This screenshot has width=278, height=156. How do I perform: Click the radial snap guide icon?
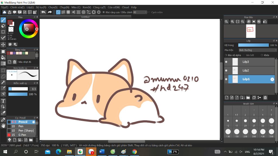(78, 12)
